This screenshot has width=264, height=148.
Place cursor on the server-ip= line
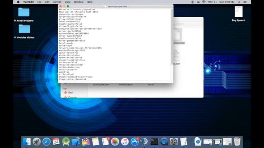coord(66,46)
